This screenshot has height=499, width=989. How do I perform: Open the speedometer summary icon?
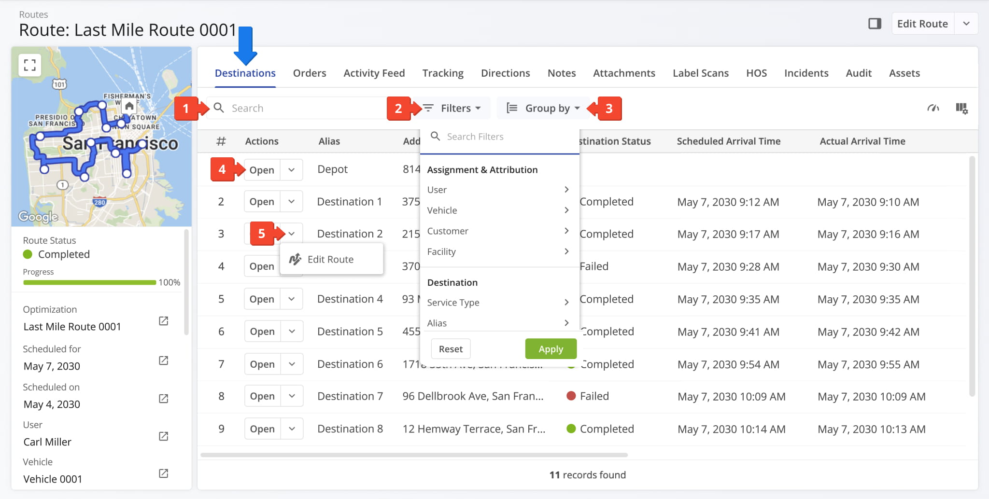933,108
